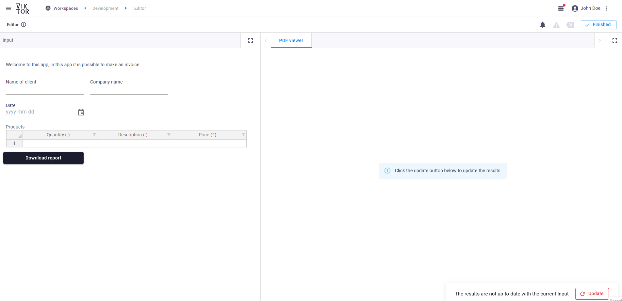The width and height of the screenshot is (622, 301).
Task: Open the hamburger navigation menu
Action: 8,8
